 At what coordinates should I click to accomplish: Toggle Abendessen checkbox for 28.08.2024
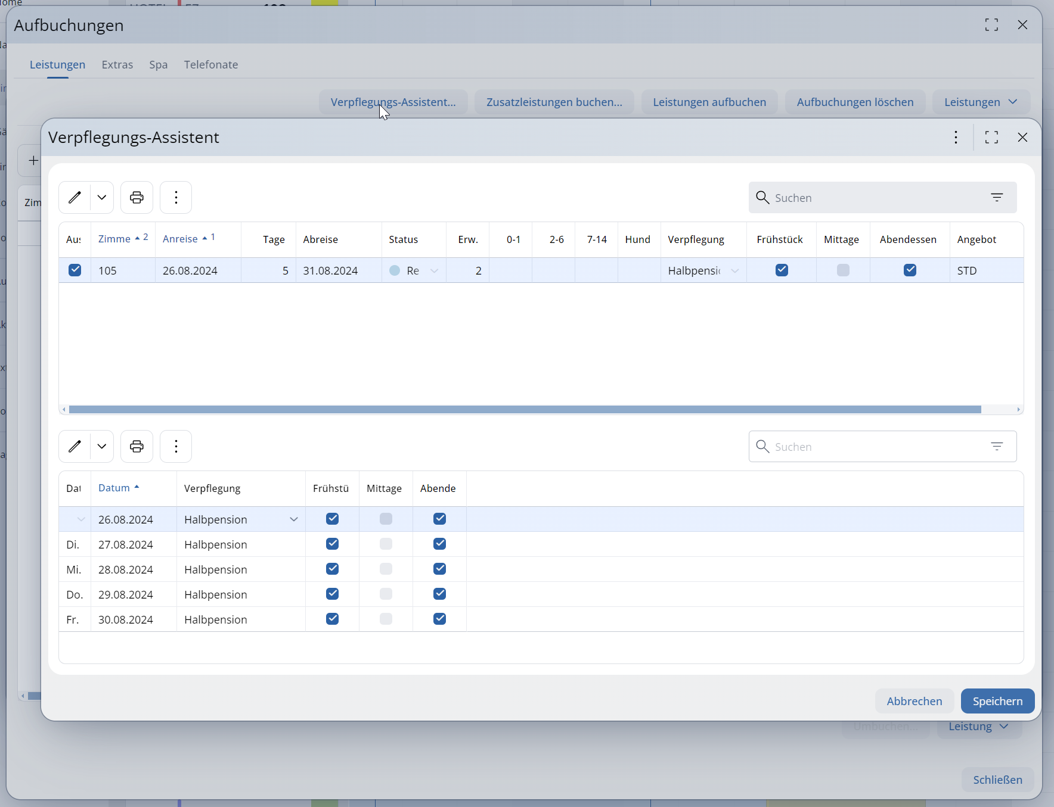click(440, 569)
